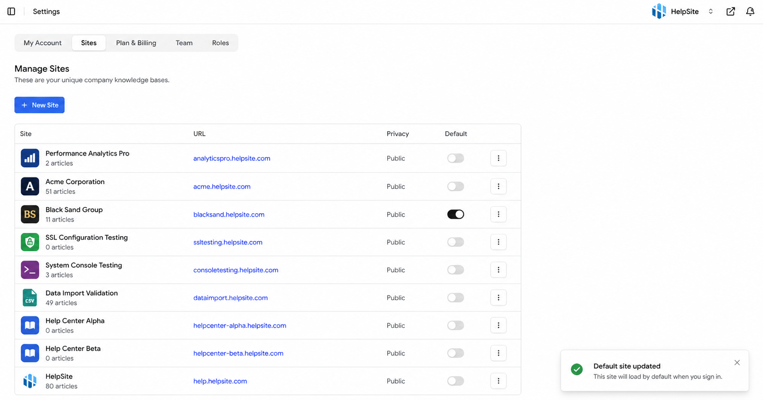Click Help Center Alpha book icon
Viewport: 763px width, 400px height.
pyautogui.click(x=30, y=326)
